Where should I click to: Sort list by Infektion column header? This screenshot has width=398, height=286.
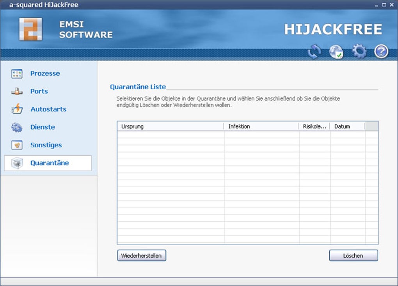tap(261, 126)
